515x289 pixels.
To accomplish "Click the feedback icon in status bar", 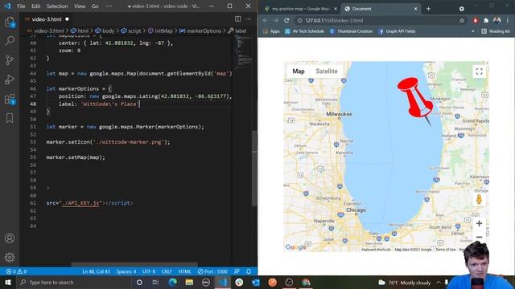I will click(x=237, y=271).
